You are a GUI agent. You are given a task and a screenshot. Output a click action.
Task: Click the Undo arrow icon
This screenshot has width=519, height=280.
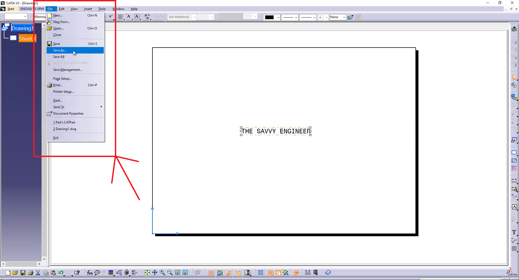[x=60, y=272]
